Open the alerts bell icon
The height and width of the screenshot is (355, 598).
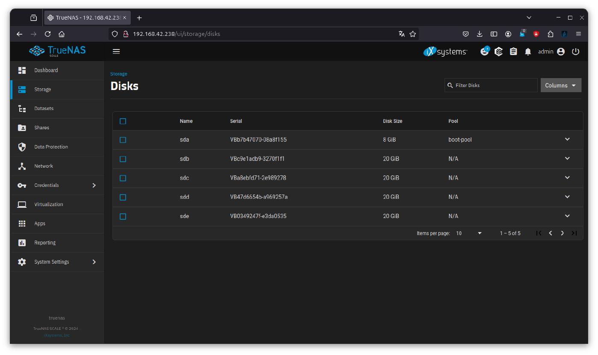pyautogui.click(x=528, y=52)
